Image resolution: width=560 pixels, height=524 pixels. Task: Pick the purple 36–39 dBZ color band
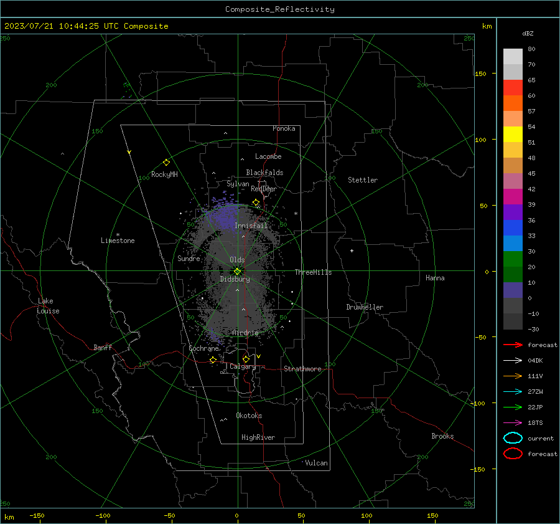click(x=513, y=212)
